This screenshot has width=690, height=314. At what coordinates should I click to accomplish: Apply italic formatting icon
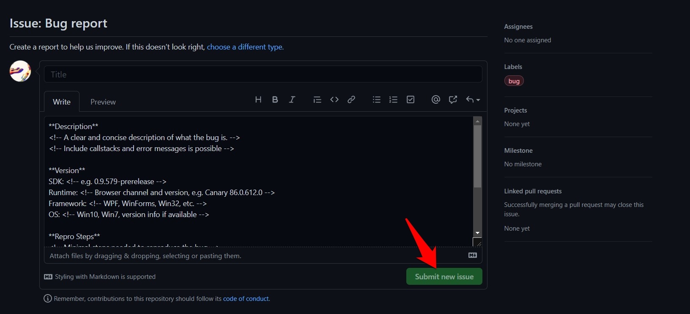(292, 99)
